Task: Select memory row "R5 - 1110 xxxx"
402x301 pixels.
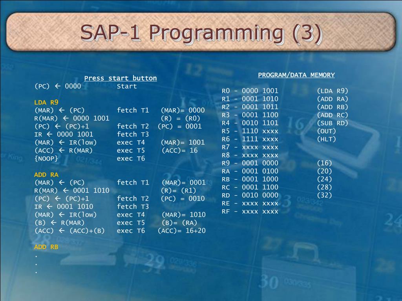Action: (x=250, y=131)
